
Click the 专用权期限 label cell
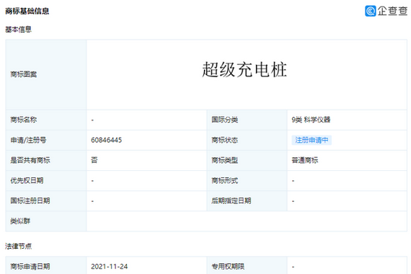pyautogui.click(x=247, y=265)
